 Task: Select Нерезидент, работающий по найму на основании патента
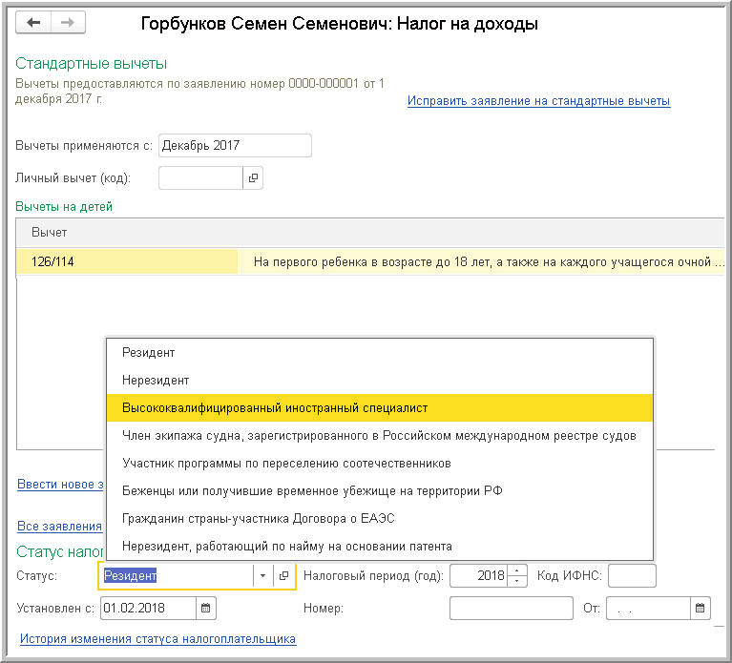pos(380,546)
